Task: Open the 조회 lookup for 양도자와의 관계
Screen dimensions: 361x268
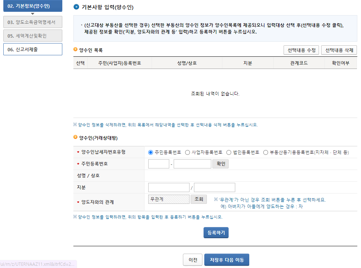Action: [x=198, y=199]
